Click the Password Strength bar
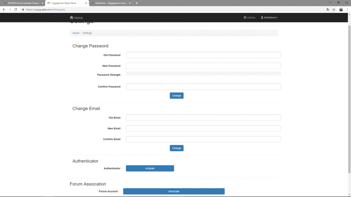 click(203, 73)
